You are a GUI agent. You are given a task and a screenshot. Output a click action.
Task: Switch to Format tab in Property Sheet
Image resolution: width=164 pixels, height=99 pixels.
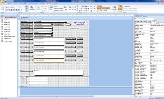[x=137, y=22]
